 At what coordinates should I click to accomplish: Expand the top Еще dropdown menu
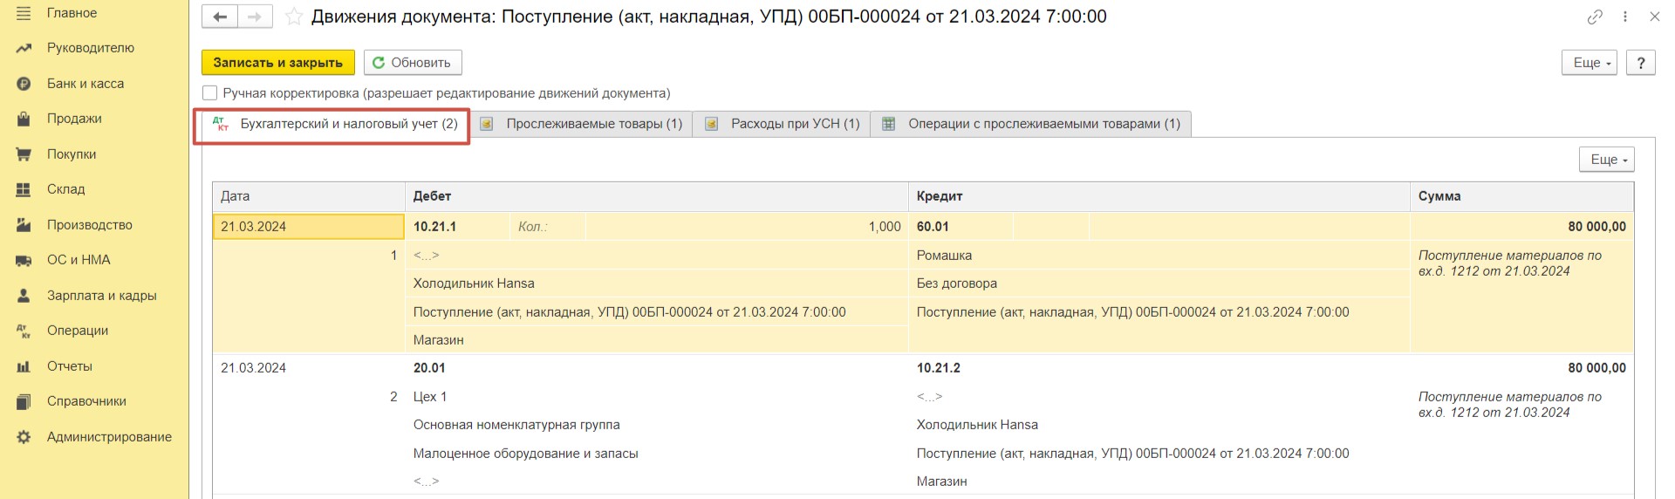tap(1590, 63)
